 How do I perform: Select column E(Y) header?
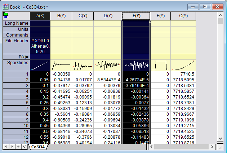point(136,16)
